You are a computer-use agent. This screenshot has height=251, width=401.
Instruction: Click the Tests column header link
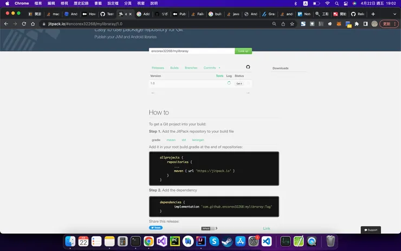coord(219,76)
